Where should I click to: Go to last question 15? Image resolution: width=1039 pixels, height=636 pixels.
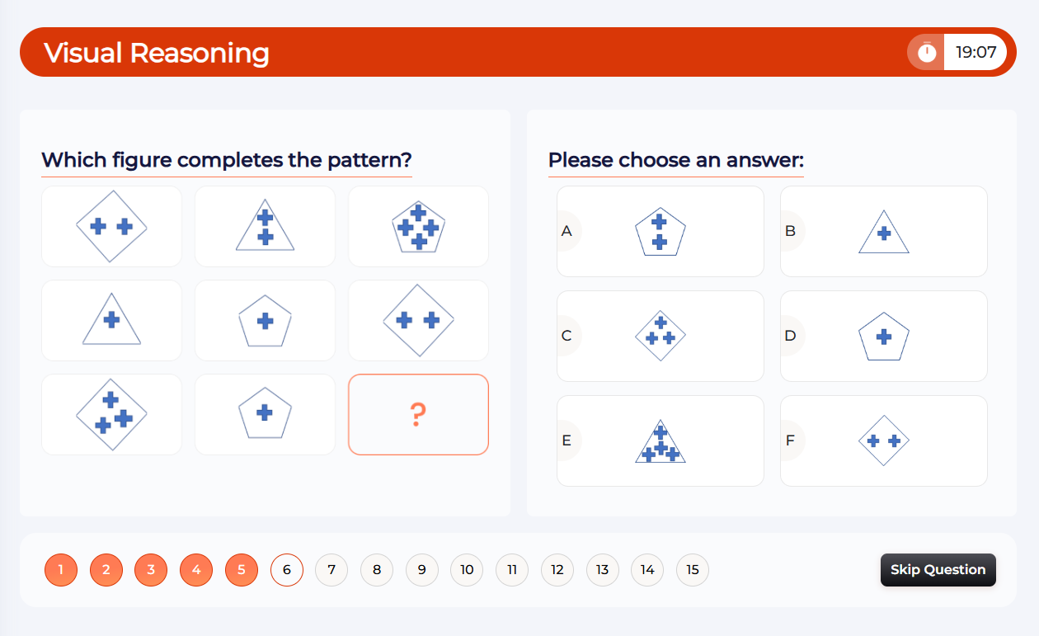tap(693, 570)
